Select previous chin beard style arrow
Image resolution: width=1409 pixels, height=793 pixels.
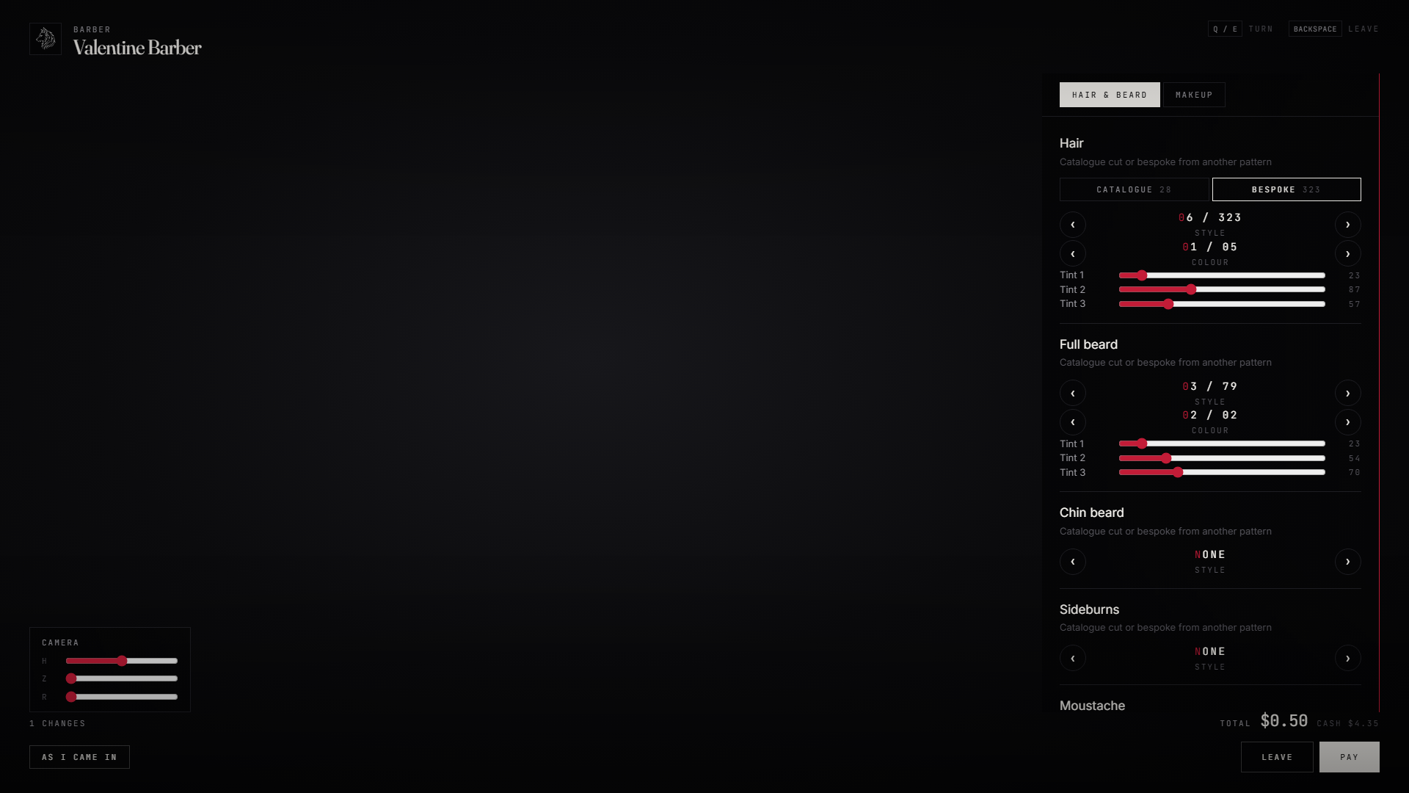(1073, 562)
